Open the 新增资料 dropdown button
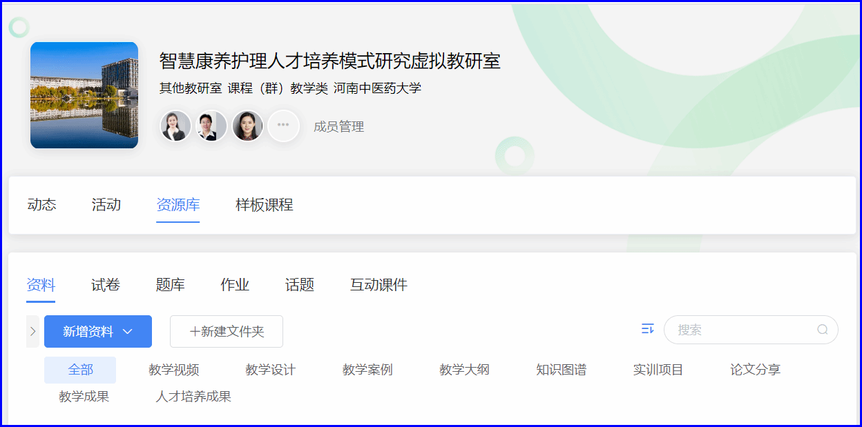862x427 pixels. pos(98,332)
